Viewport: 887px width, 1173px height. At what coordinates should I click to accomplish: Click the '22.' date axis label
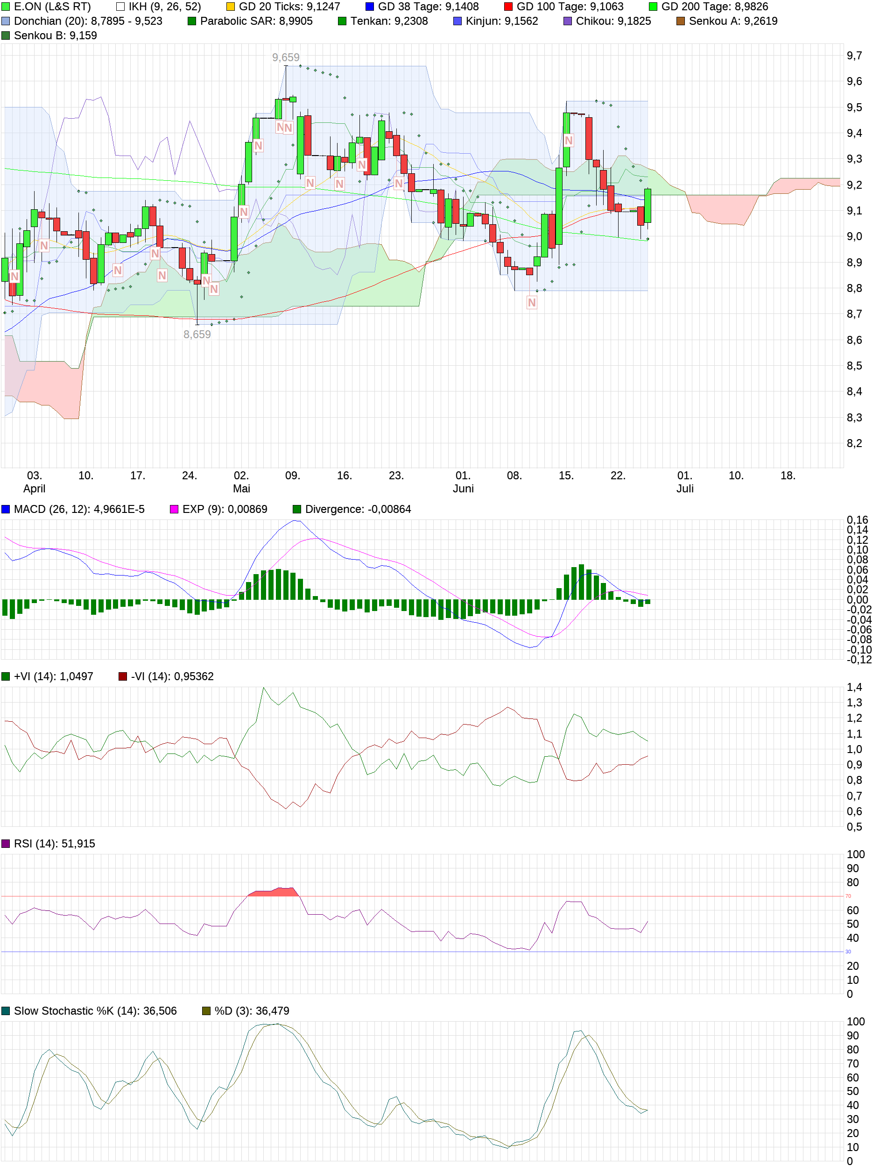[619, 476]
